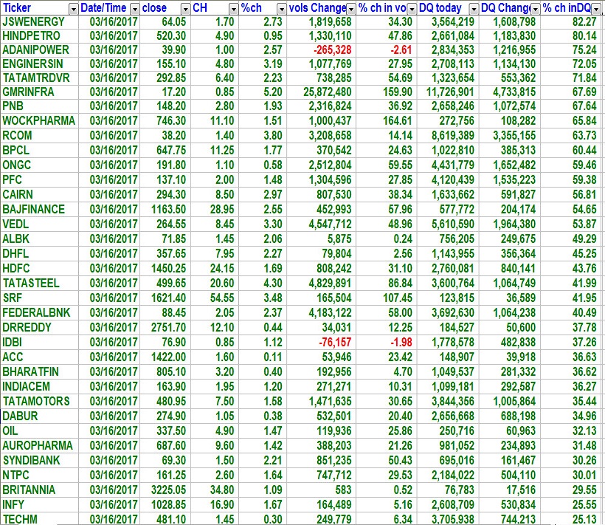Open the CH column filter dropdown
The image size is (605, 525).
(x=232, y=9)
